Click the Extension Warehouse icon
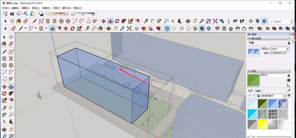The image size is (296, 138). [x=33, y=14]
